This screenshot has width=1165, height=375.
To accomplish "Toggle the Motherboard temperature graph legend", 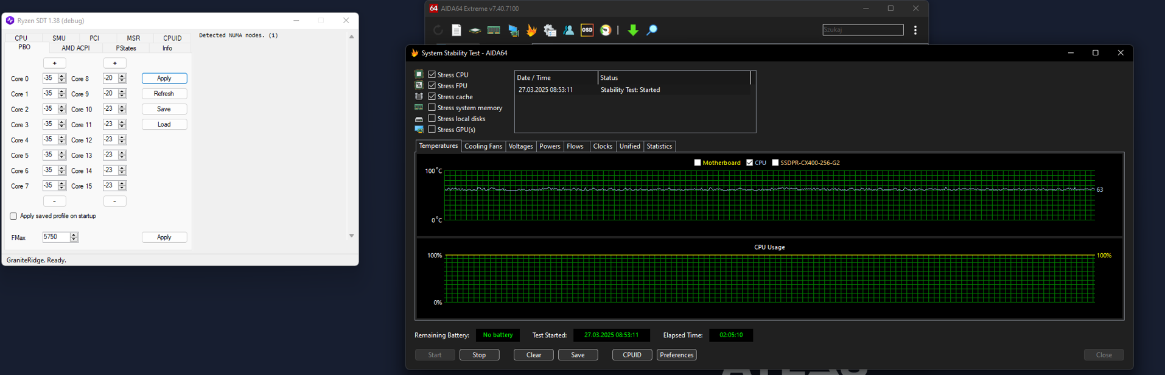I will tap(698, 163).
